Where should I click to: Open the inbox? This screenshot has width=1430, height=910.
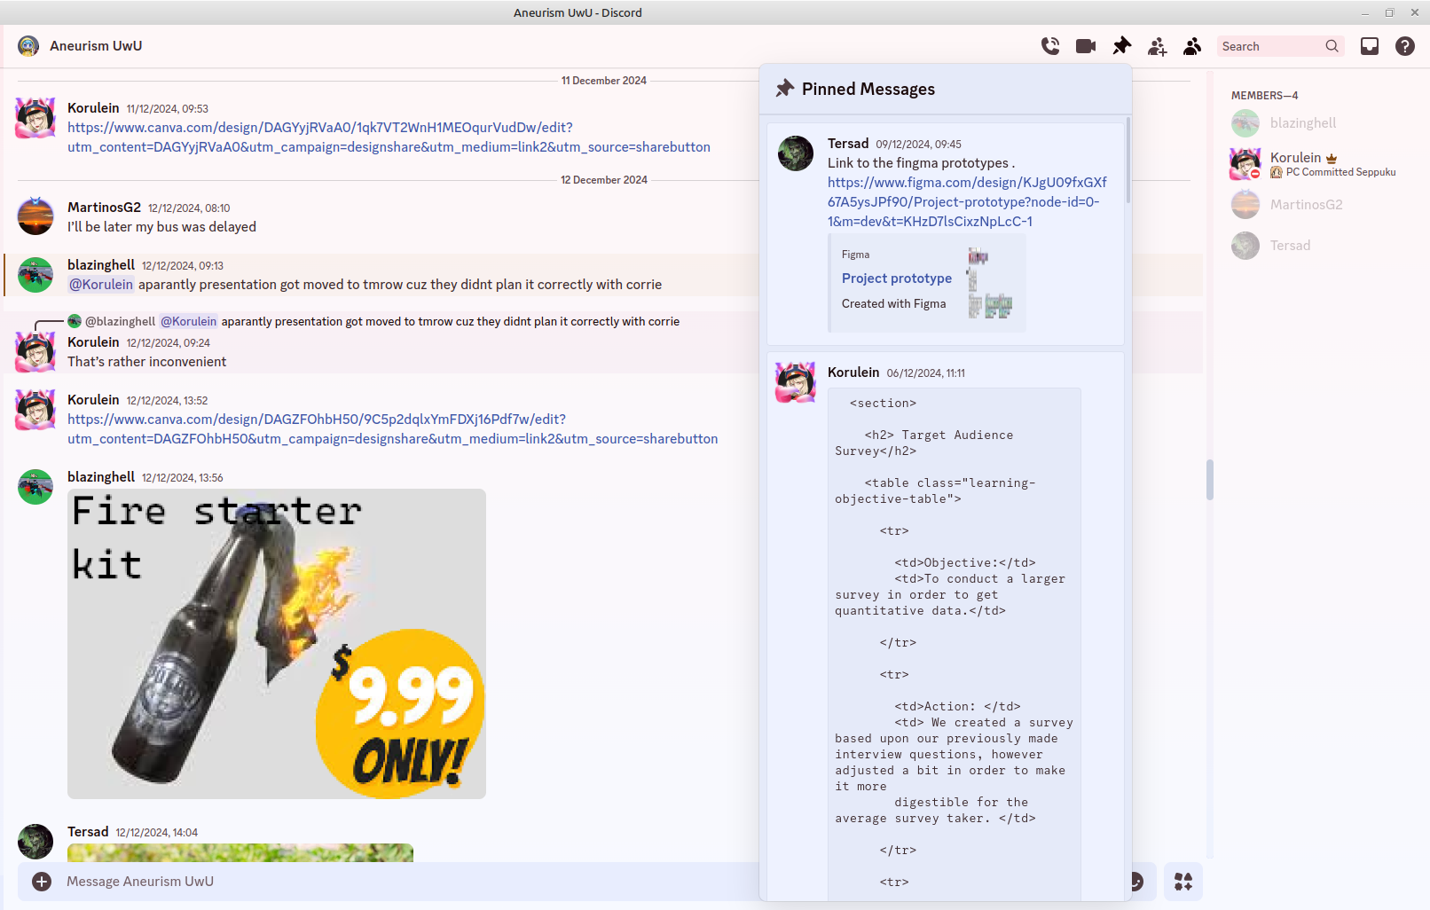coord(1370,46)
